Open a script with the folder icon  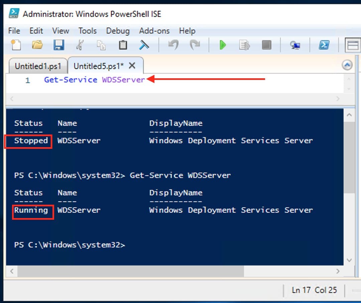tap(37, 45)
